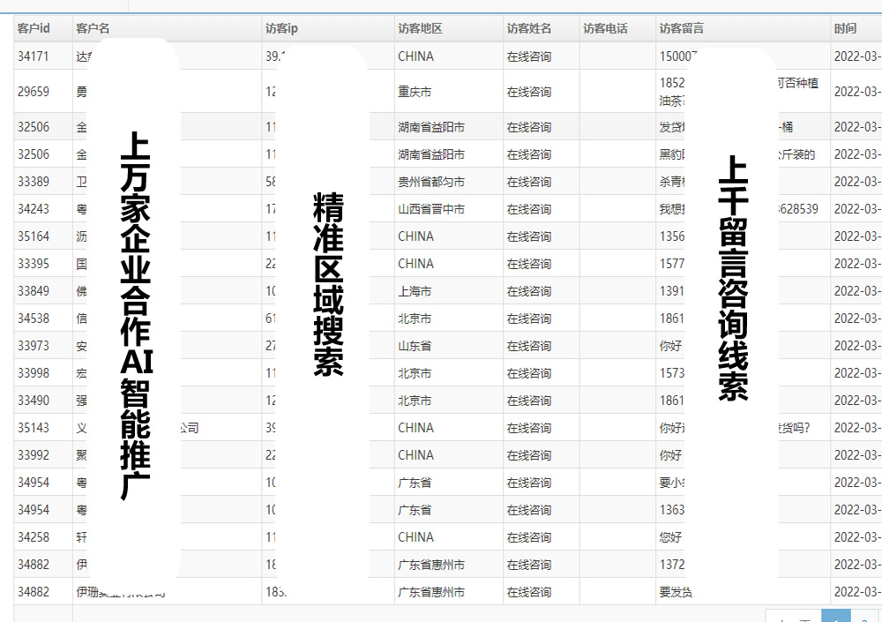Click the 客户名 column header
The height and width of the screenshot is (622, 882).
[93, 28]
